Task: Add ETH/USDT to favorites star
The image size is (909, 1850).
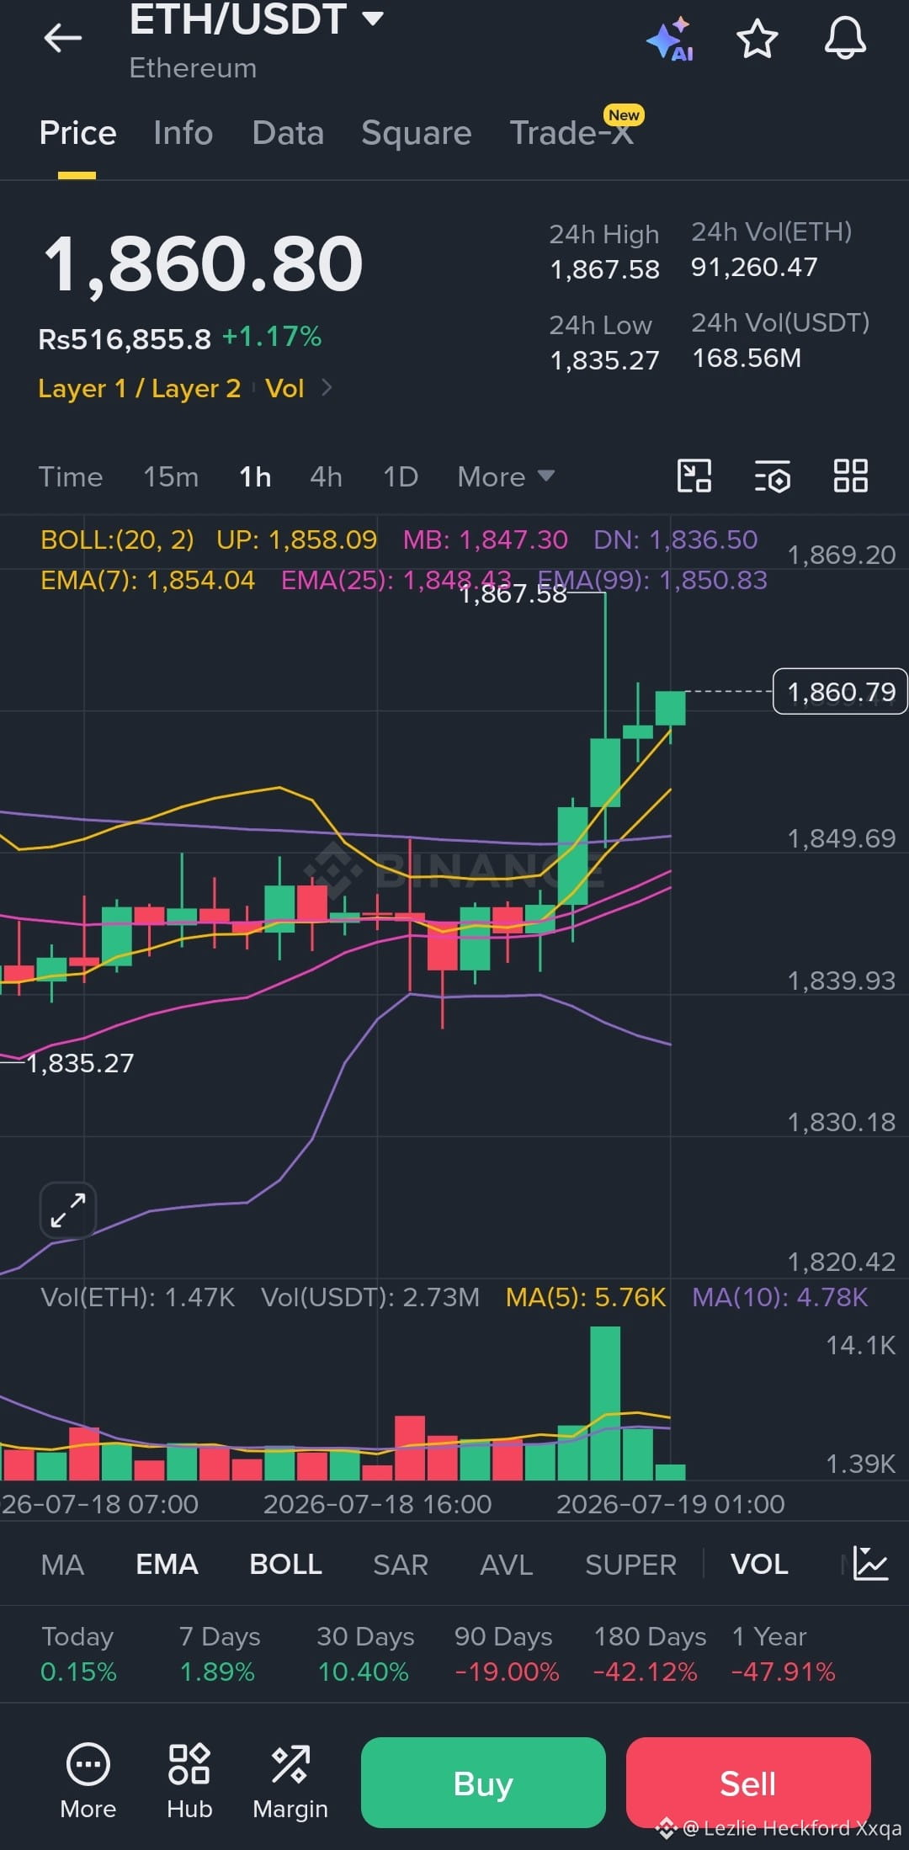Action: (757, 39)
